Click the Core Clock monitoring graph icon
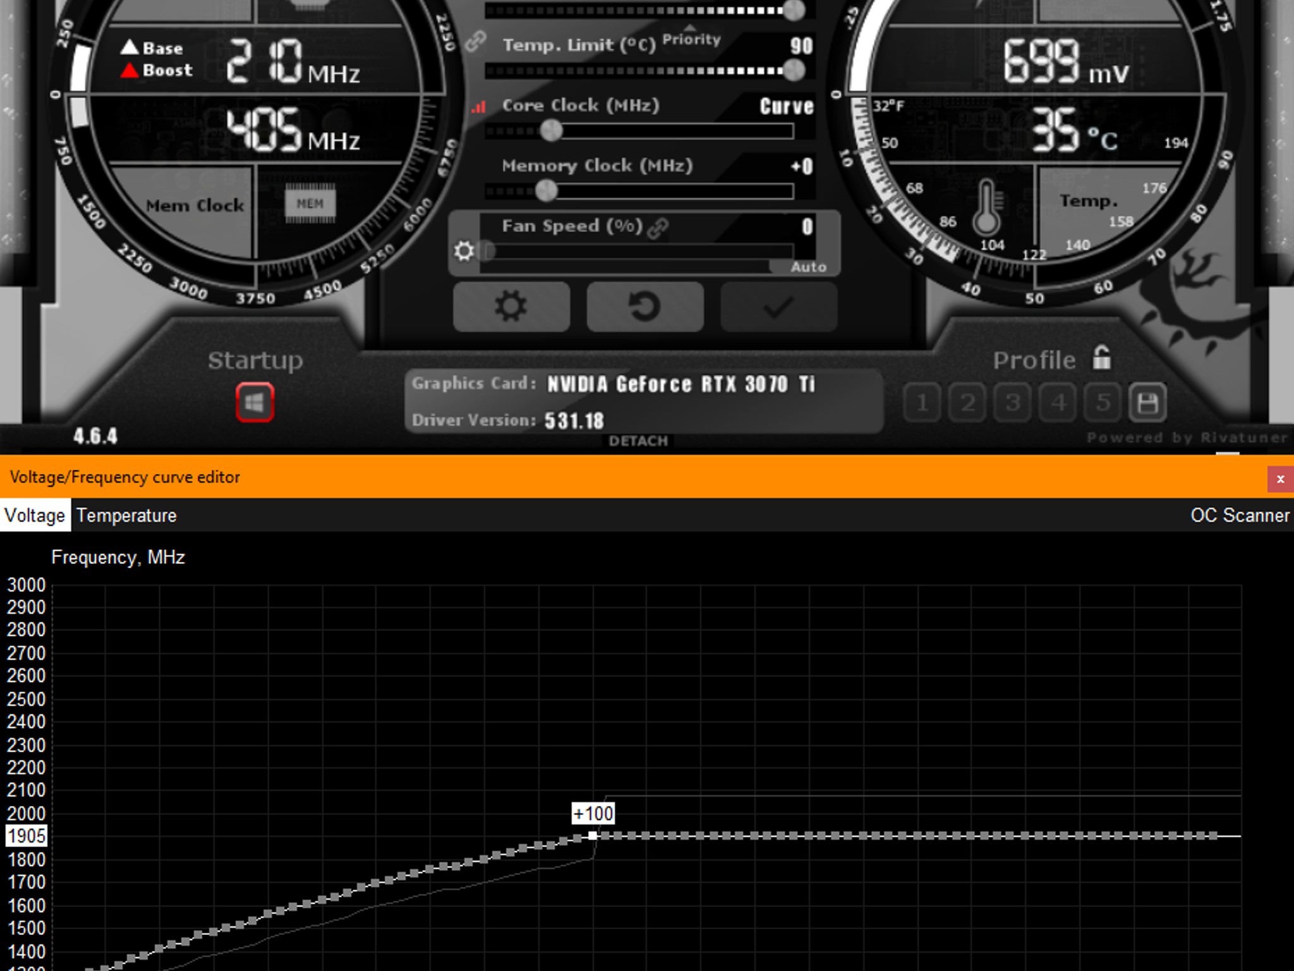Viewport: 1294px width, 971px height. tap(478, 106)
